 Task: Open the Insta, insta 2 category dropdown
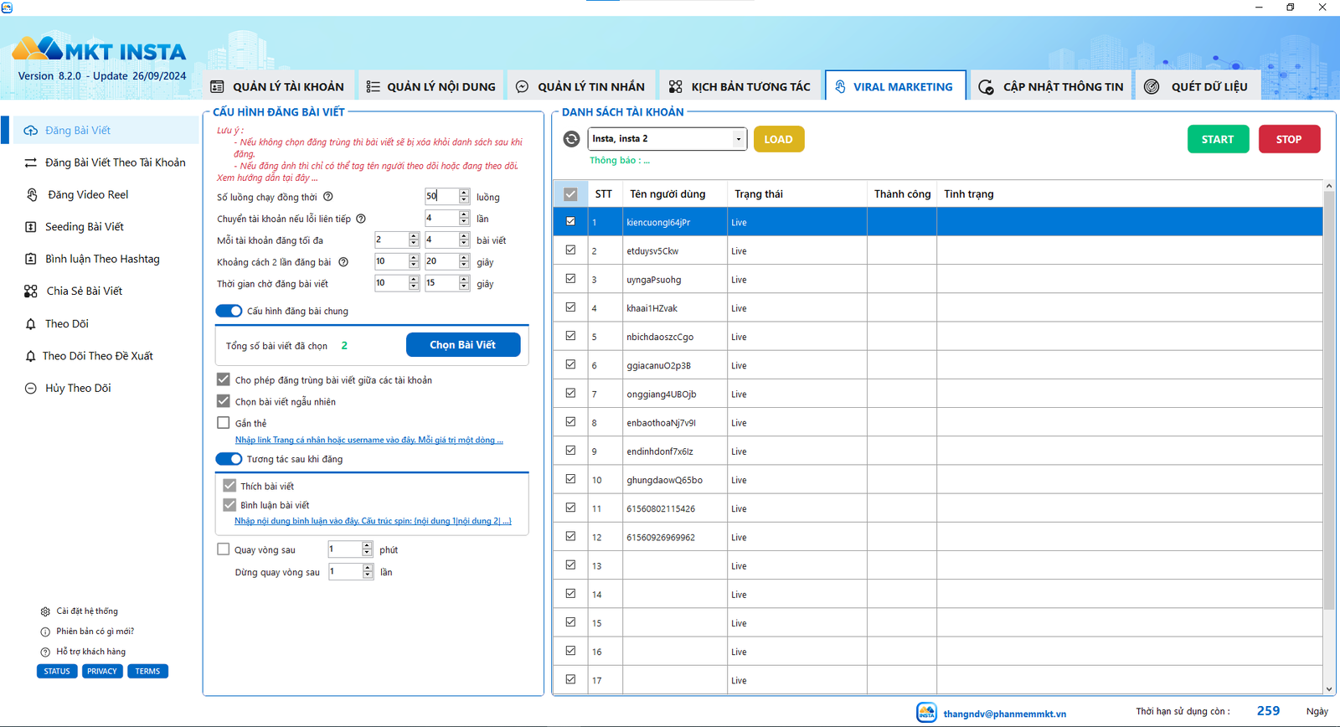[x=739, y=139]
